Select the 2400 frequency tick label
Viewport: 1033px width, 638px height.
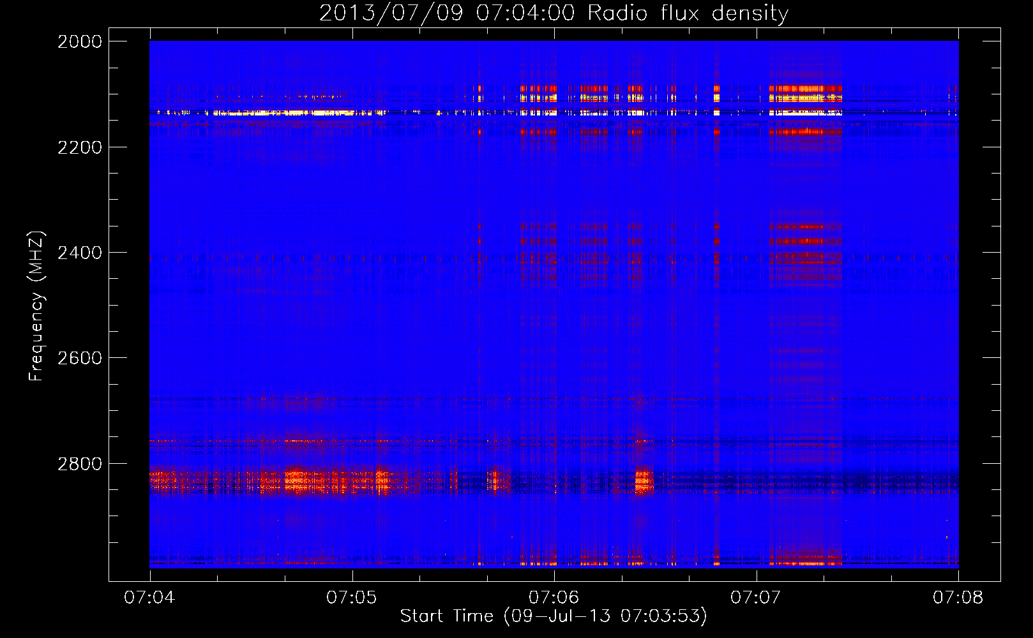click(80, 253)
